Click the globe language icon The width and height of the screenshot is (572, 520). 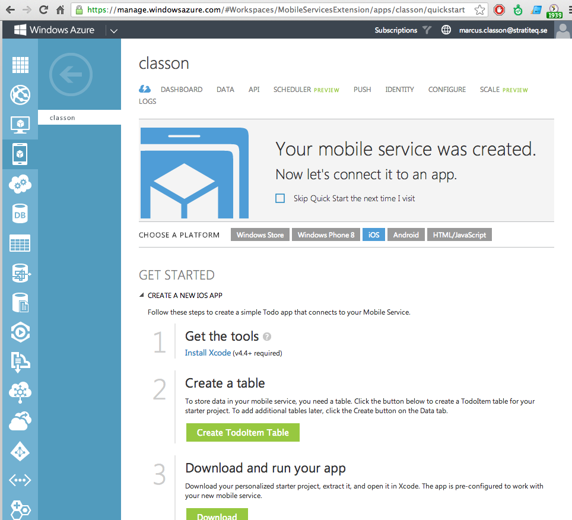pos(446,30)
